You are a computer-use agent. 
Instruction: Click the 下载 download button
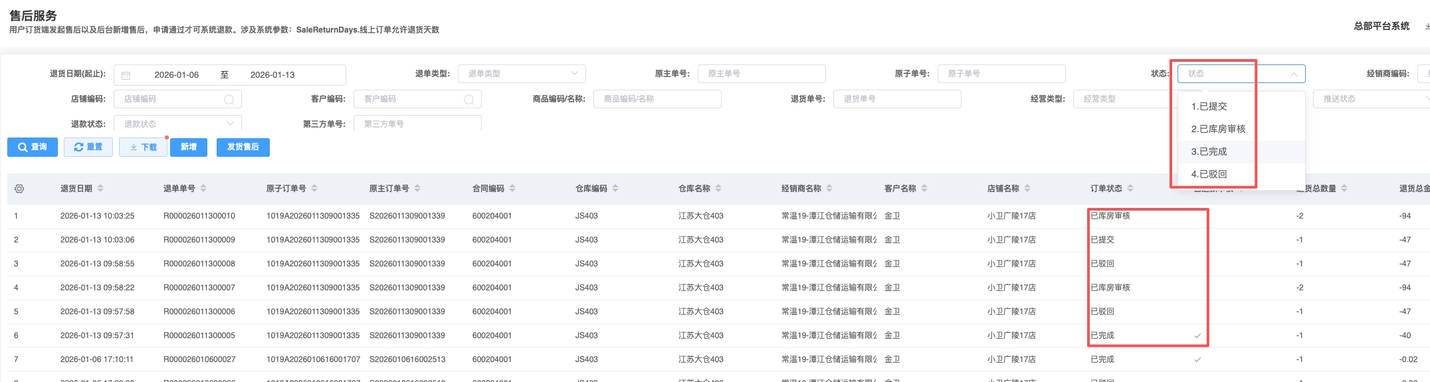coord(143,147)
